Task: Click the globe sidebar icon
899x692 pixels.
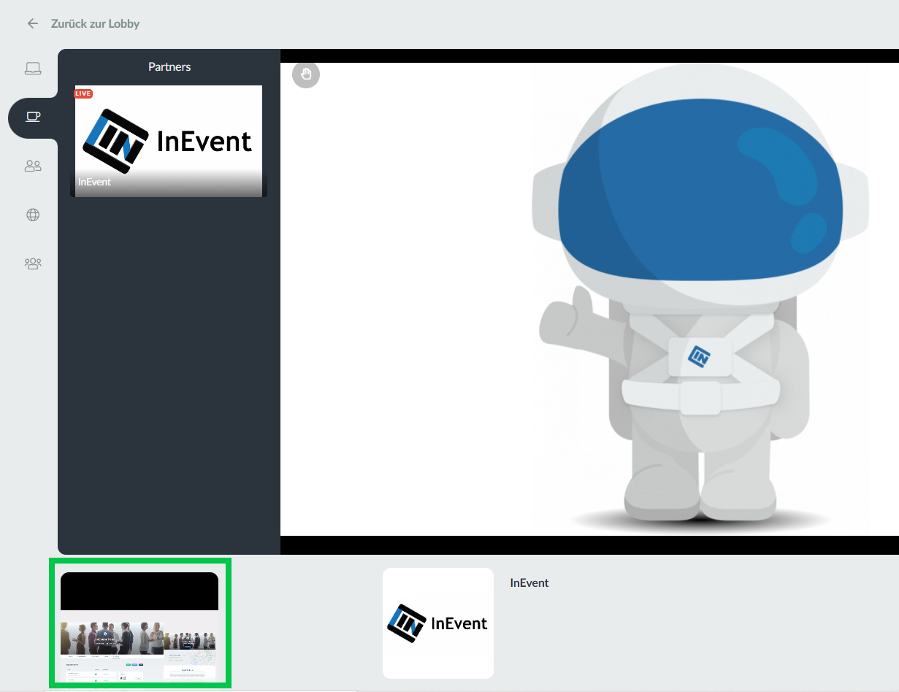Action: 33,215
